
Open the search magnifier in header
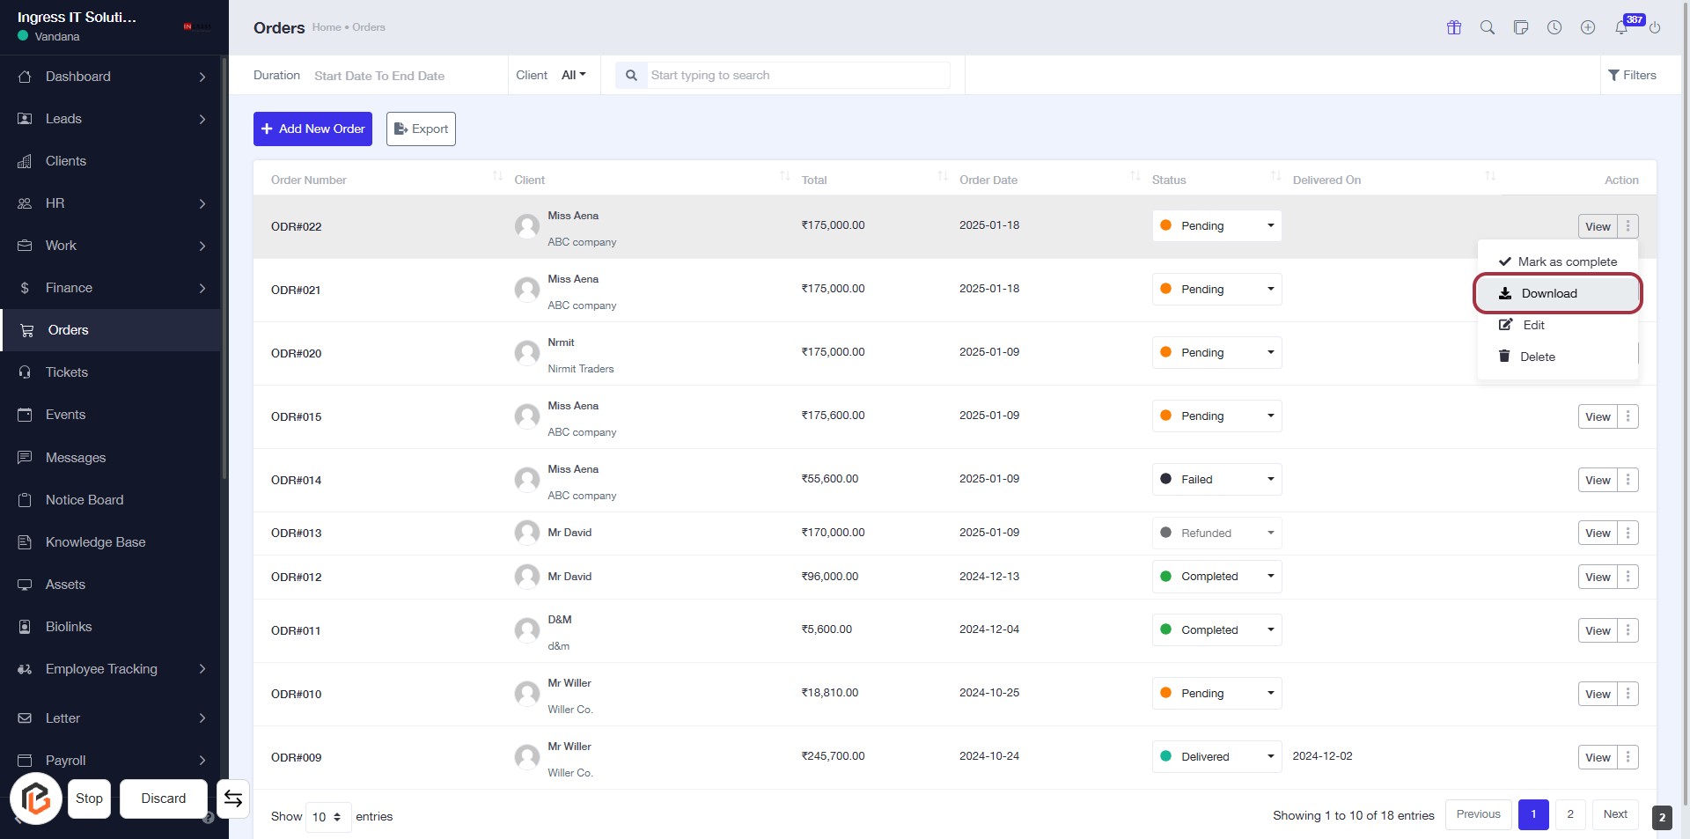1487,27
